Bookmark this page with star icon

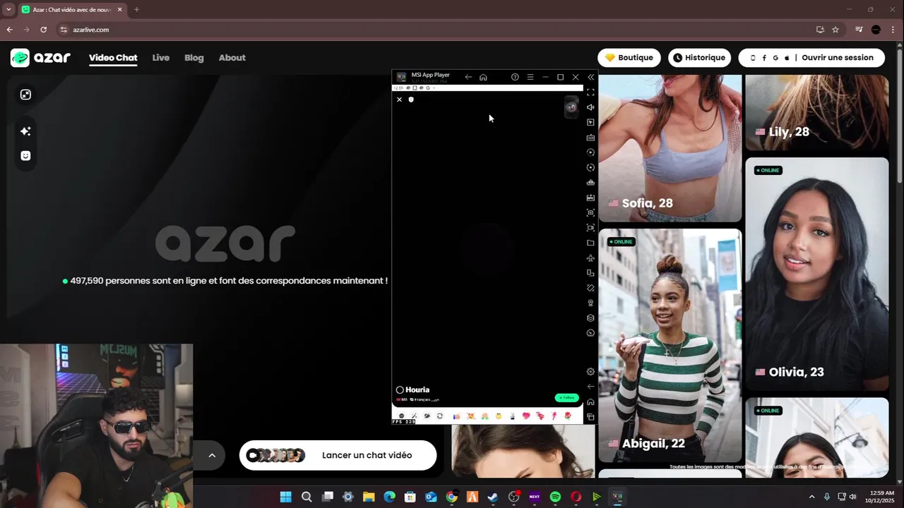point(835,30)
